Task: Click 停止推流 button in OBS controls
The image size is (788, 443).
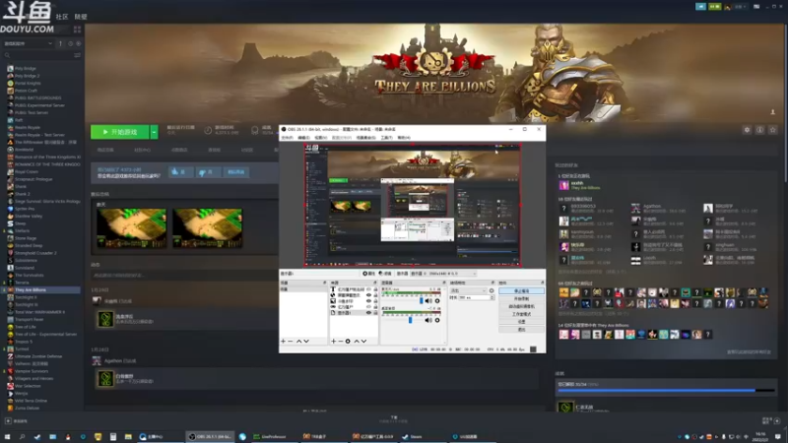Action: [521, 290]
